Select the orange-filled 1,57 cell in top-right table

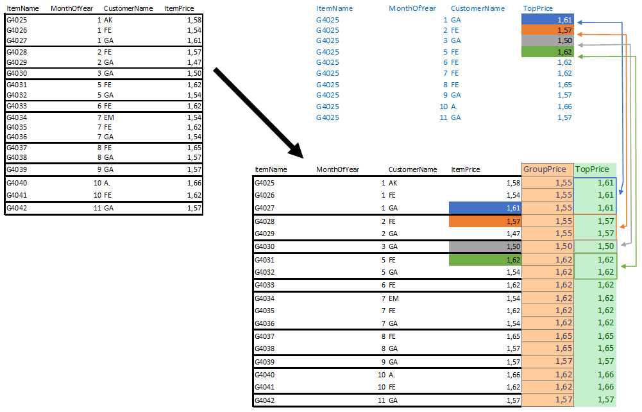548,30
